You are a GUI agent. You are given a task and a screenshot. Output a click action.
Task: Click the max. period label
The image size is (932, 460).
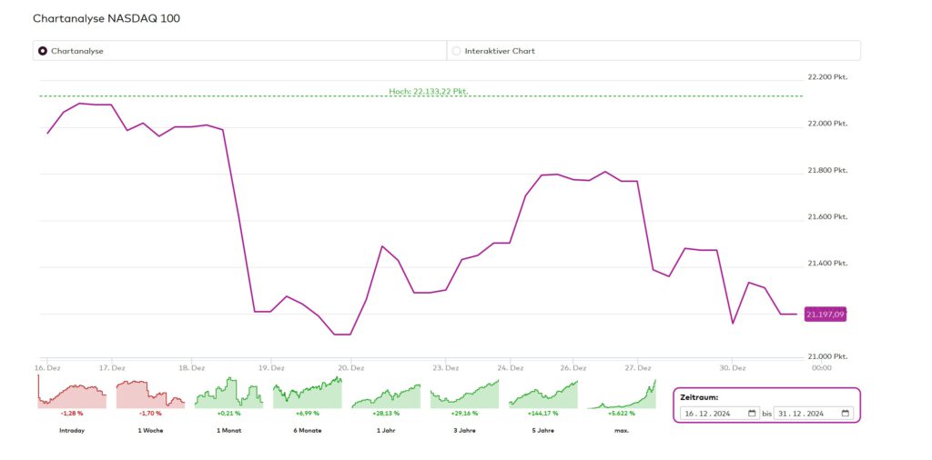tap(621, 430)
